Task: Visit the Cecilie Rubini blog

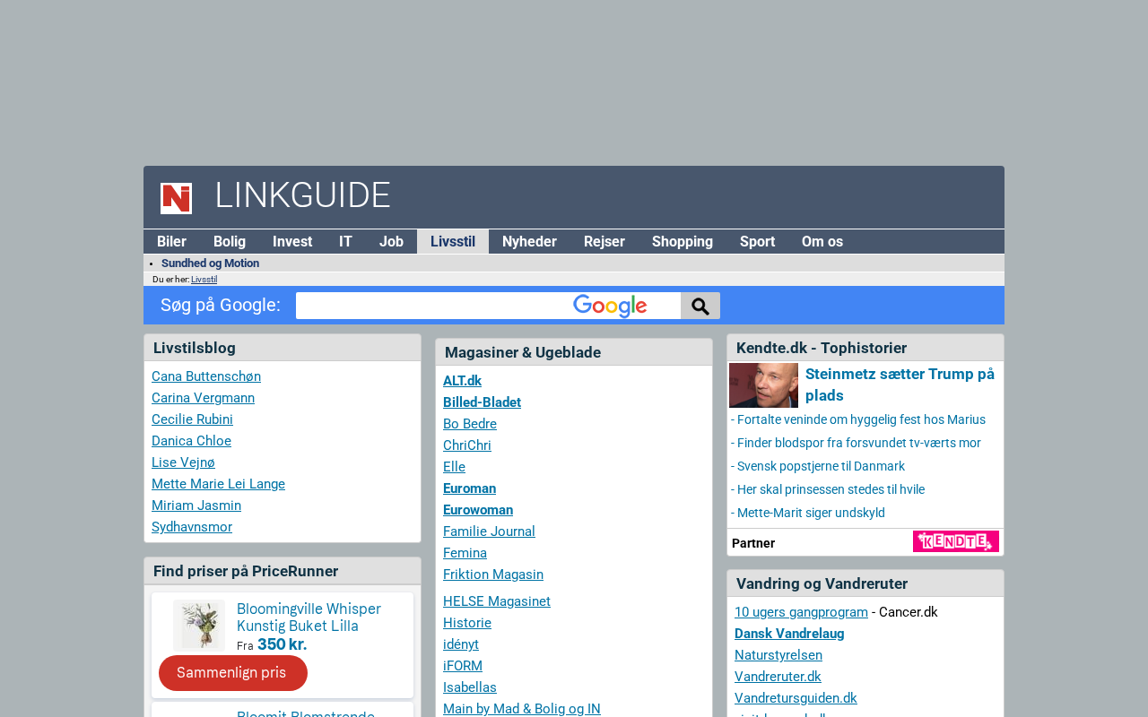Action: pos(192,419)
